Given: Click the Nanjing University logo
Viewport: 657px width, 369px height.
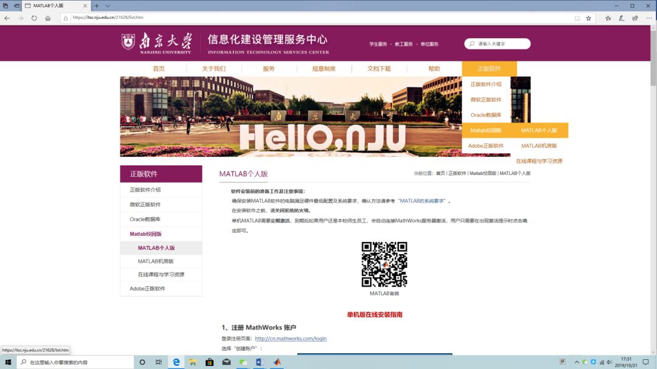Looking at the screenshot, I should 157,43.
